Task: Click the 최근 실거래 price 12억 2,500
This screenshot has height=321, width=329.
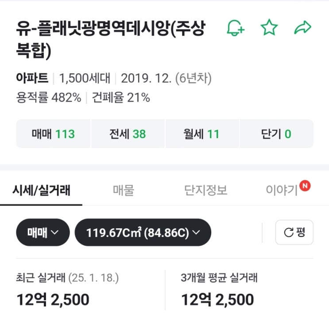Action: point(53,300)
